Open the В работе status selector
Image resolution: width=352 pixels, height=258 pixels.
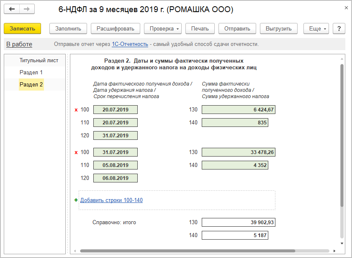(x=19, y=44)
